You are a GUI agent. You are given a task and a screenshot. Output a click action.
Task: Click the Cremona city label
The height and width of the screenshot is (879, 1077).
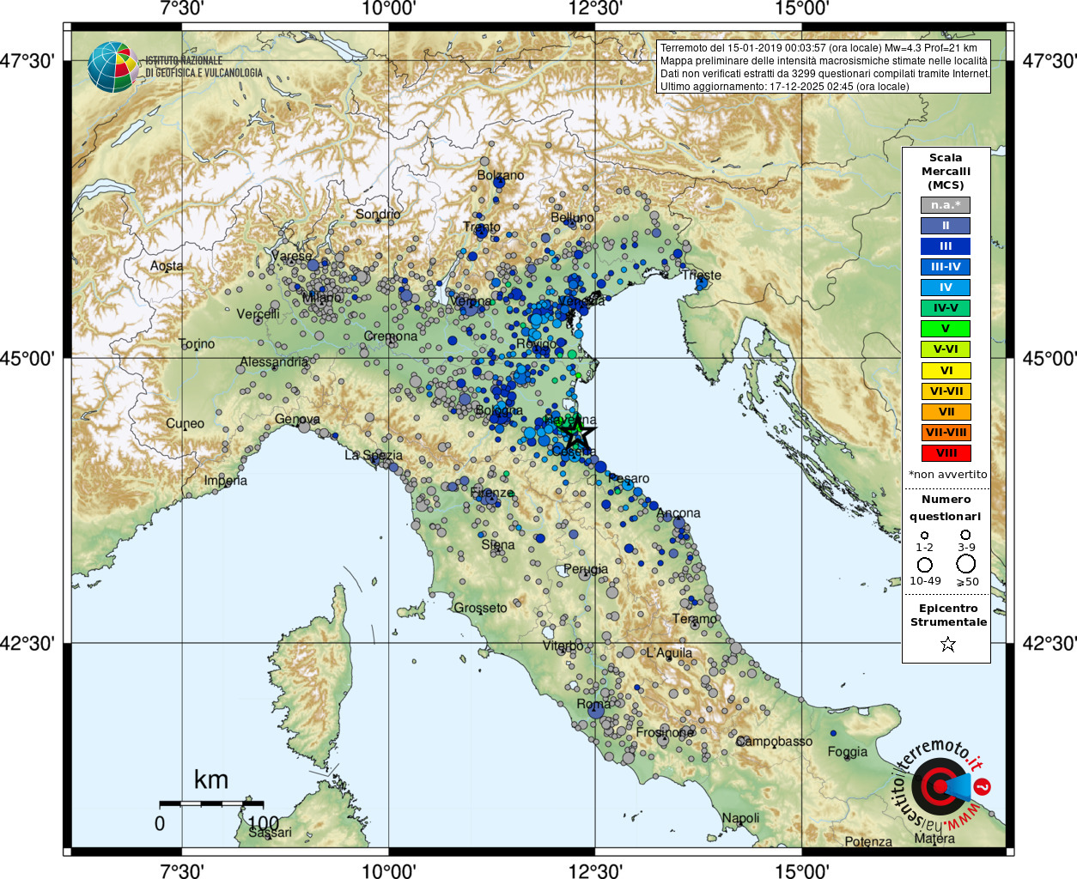click(391, 336)
